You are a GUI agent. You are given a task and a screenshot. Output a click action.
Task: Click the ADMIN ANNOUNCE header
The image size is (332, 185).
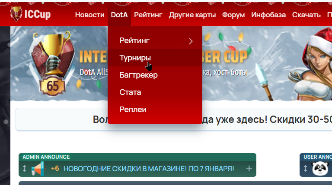[46, 157]
